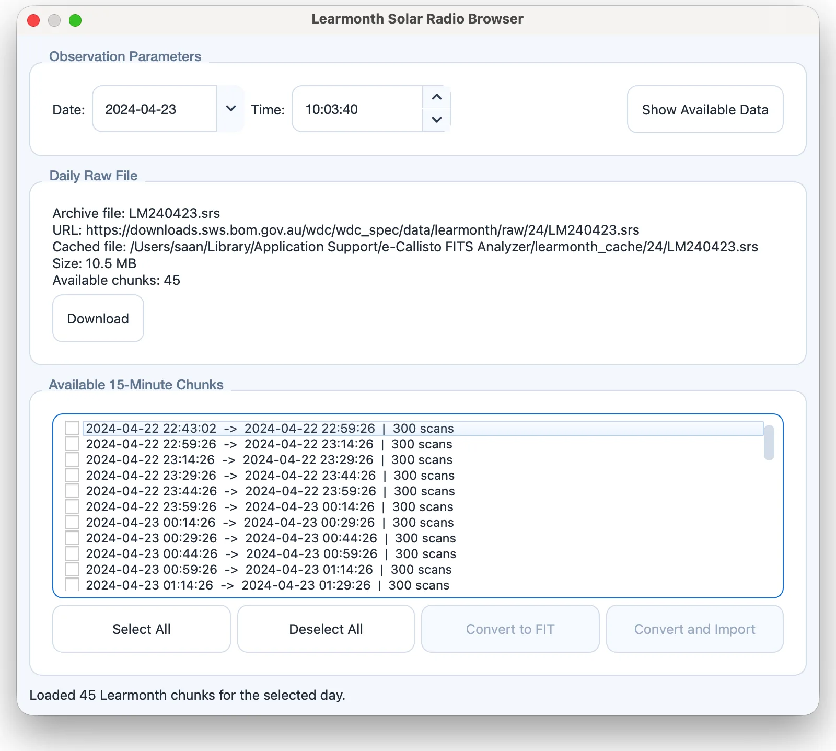Screen dimensions: 836x751
Task: Click the 'Size: 10.5 MB' text
Action: pyautogui.click(x=95, y=263)
